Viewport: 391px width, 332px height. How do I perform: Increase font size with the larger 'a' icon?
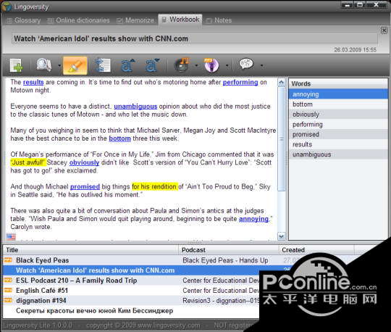[128, 65]
